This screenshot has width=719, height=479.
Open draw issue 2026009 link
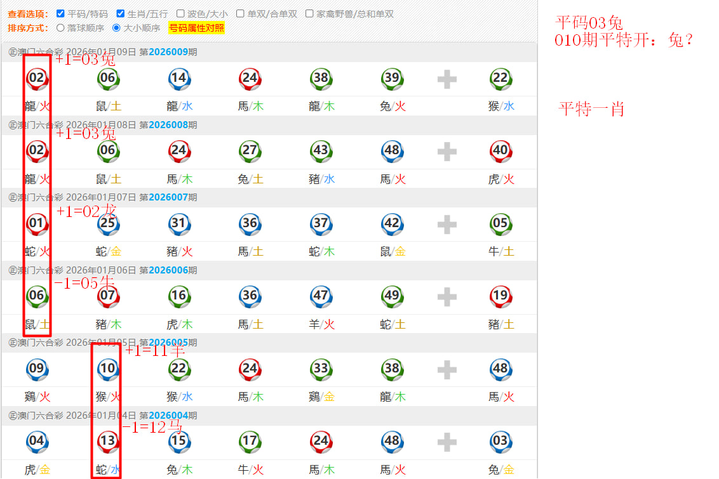click(x=168, y=52)
